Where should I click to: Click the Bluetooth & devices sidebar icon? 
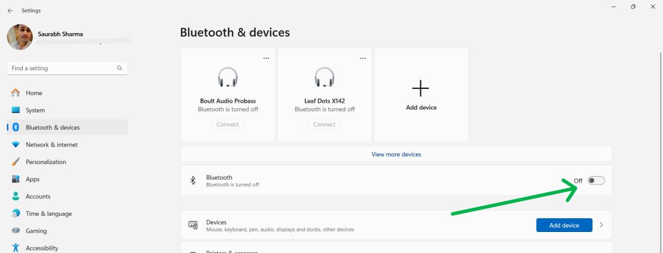[16, 127]
